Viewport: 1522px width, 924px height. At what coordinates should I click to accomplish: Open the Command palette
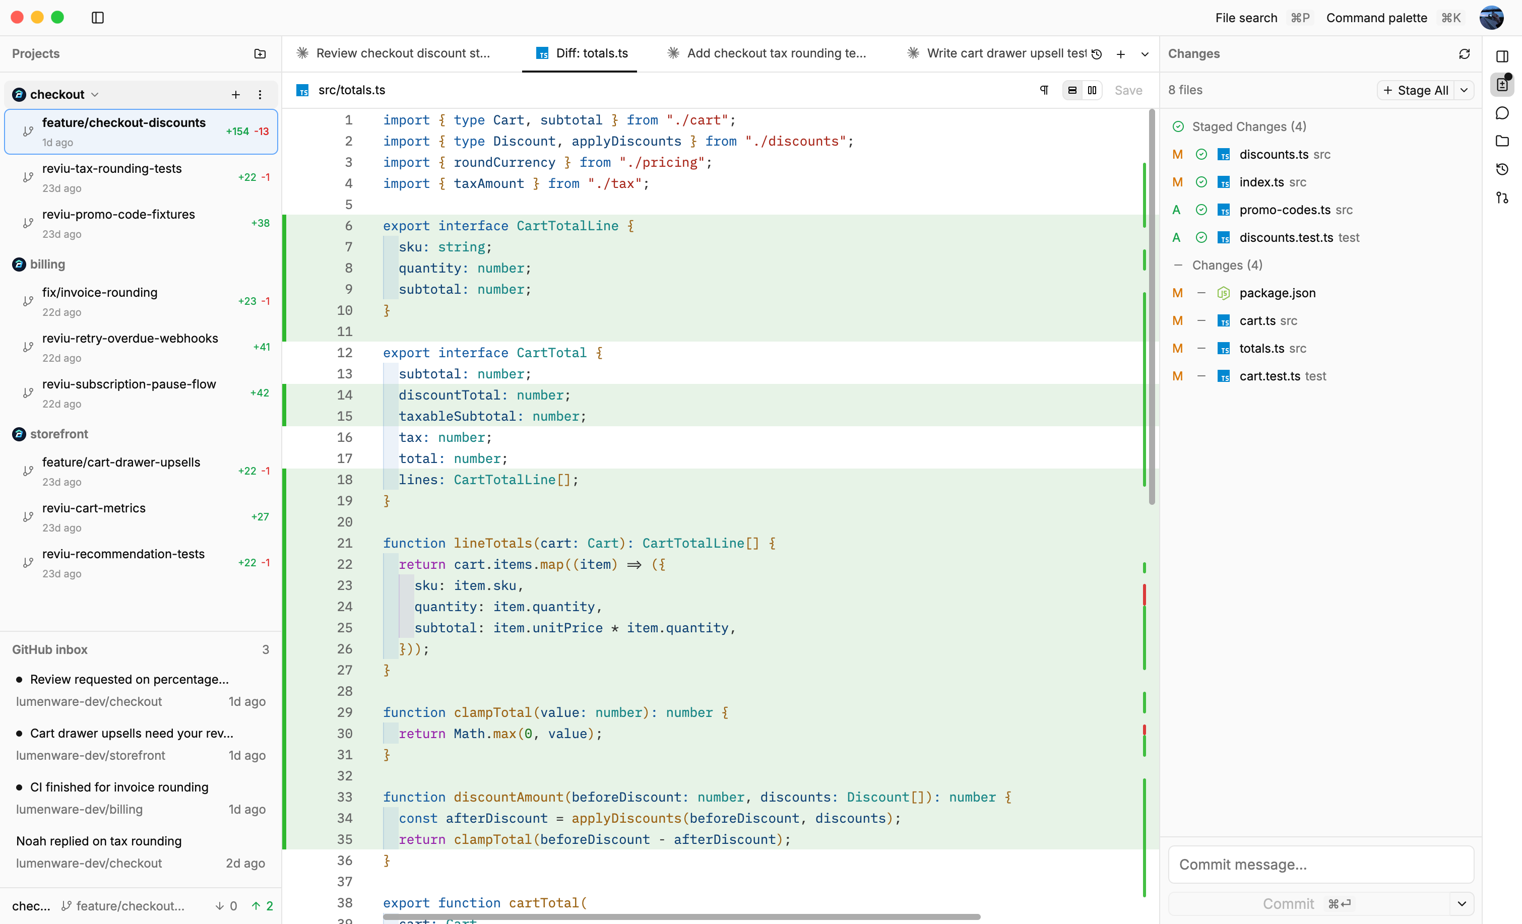click(x=1393, y=18)
